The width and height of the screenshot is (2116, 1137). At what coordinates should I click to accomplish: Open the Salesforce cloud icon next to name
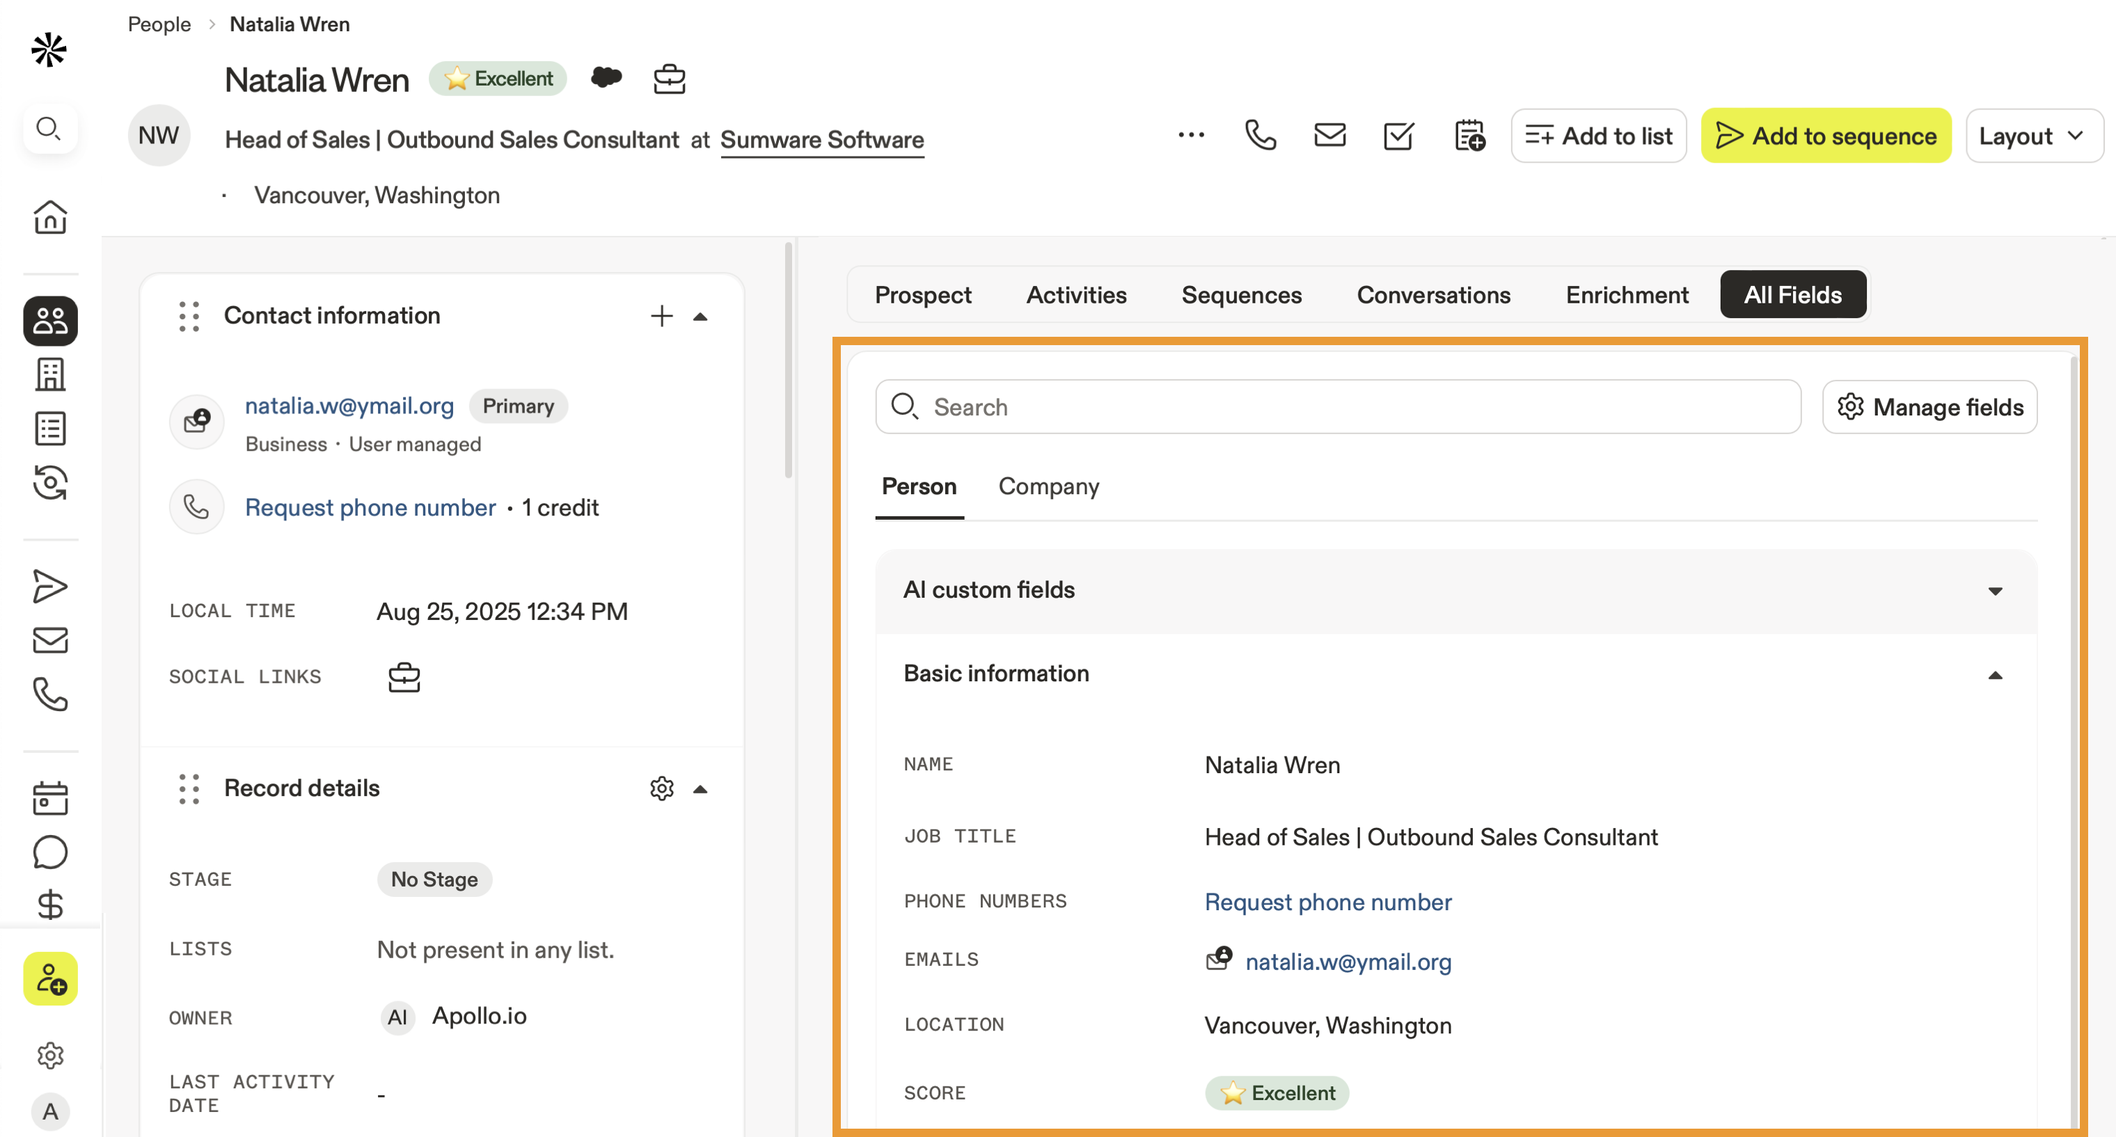pyautogui.click(x=606, y=78)
